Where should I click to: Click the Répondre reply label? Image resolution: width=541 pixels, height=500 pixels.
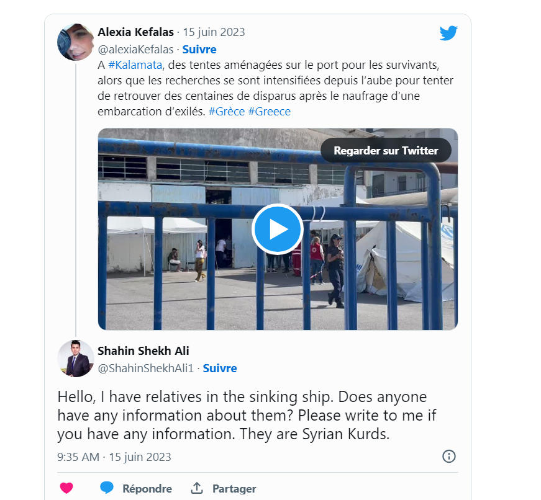(147, 488)
